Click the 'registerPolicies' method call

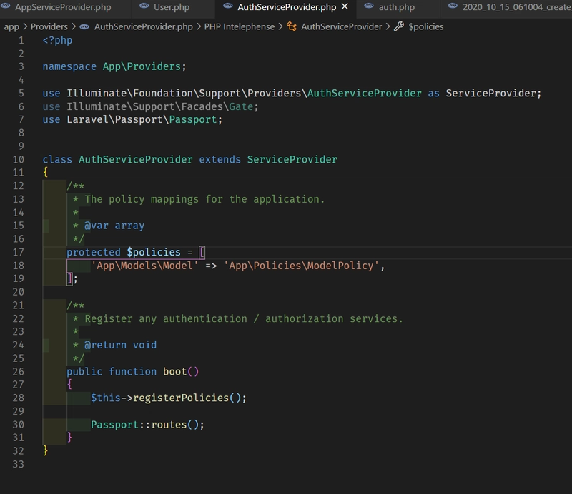point(181,398)
